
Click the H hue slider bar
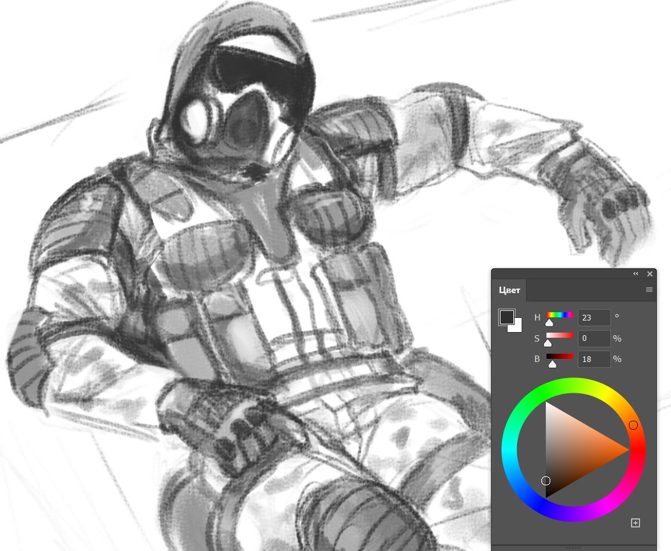pos(560,315)
